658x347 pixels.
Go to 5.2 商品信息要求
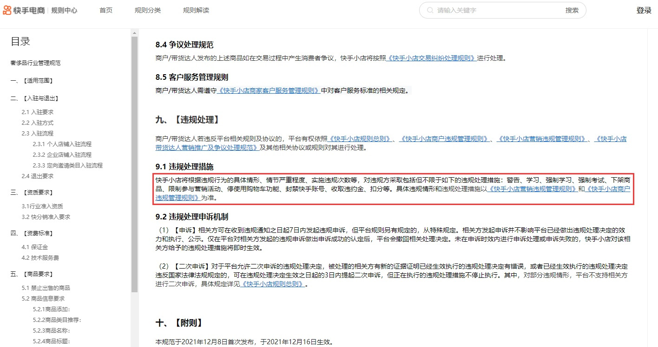43,299
